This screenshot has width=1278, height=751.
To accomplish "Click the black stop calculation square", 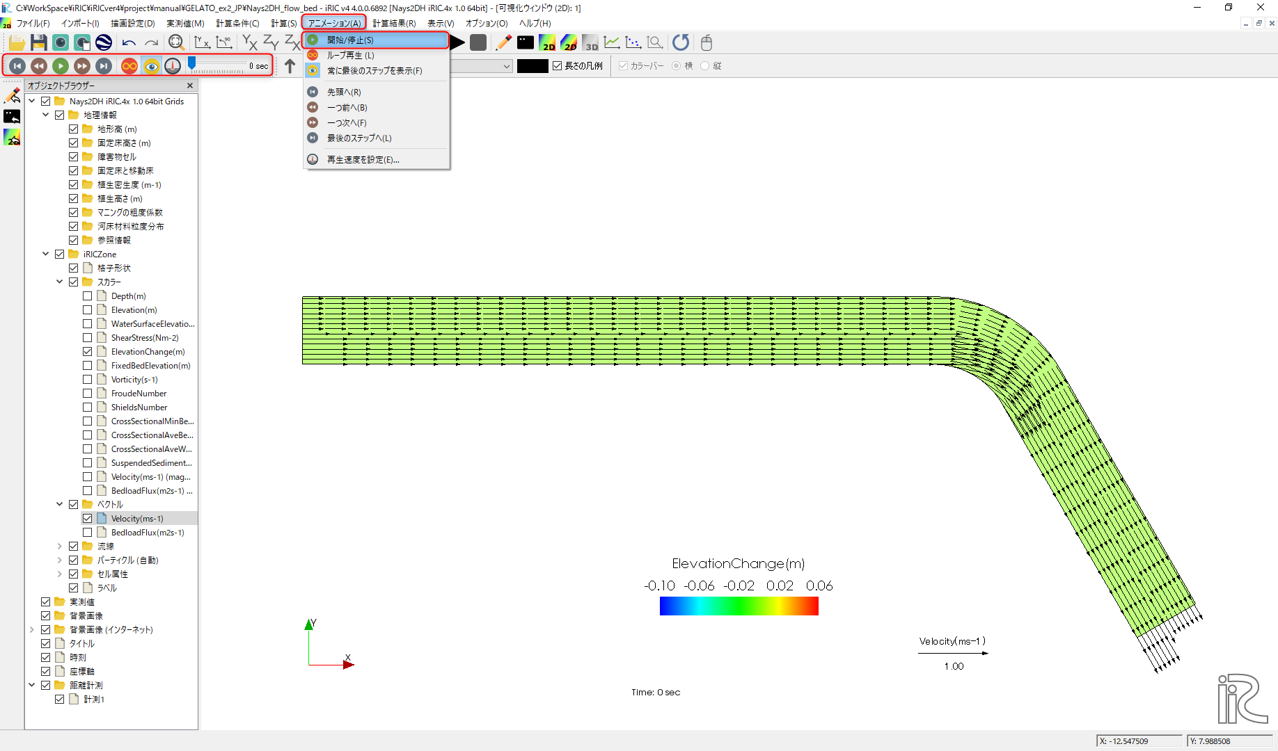I will (478, 42).
